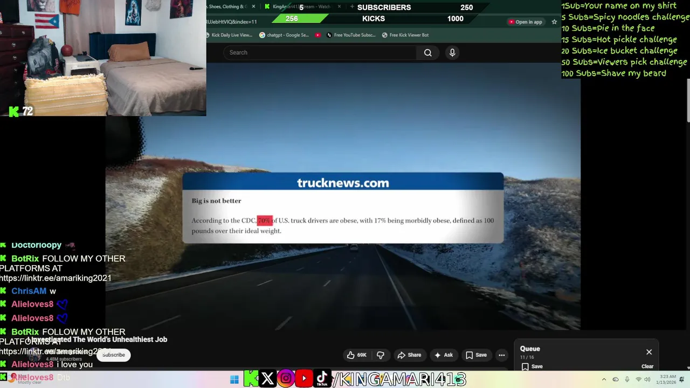This screenshot has width=690, height=388.
Task: Open new browser tab with plus
Action: click(352, 7)
